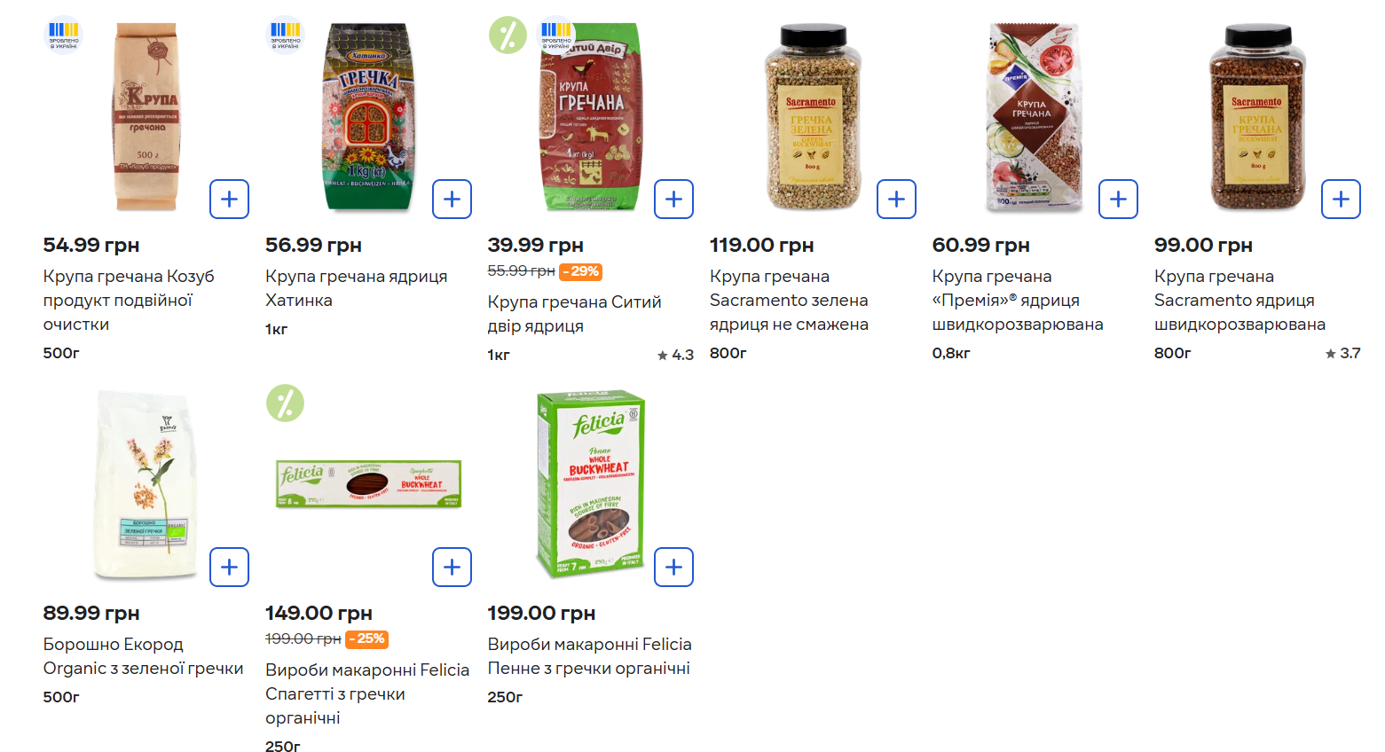Add Sacramento ядриця 99.00 грн to cart
Image resolution: width=1385 pixels, height=752 pixels.
click(x=1341, y=199)
